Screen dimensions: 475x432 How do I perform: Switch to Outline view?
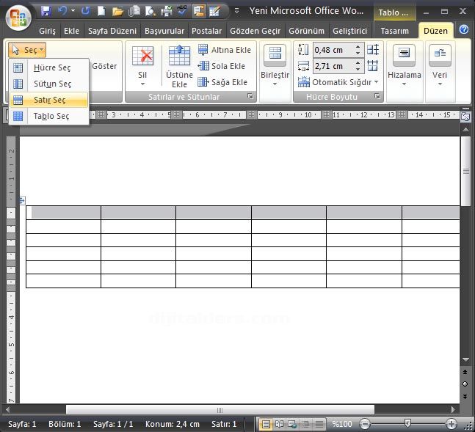pyautogui.click(x=305, y=424)
